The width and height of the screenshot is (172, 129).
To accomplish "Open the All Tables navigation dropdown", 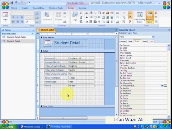I will pos(30,30).
